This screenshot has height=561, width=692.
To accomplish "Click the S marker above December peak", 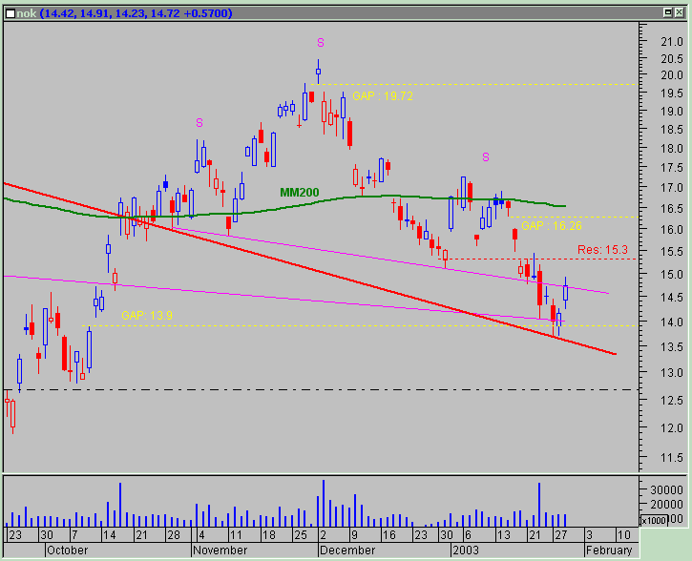I will [321, 43].
